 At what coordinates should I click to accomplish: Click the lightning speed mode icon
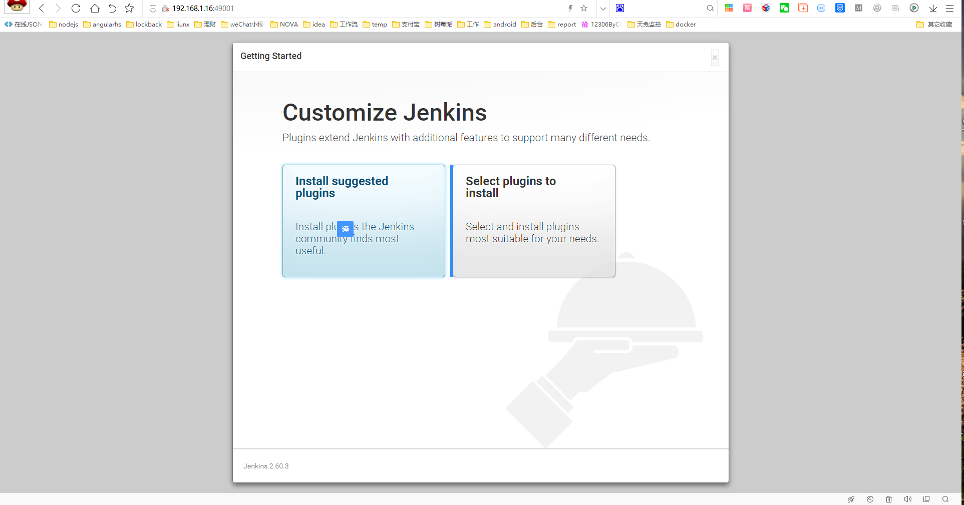coord(570,8)
